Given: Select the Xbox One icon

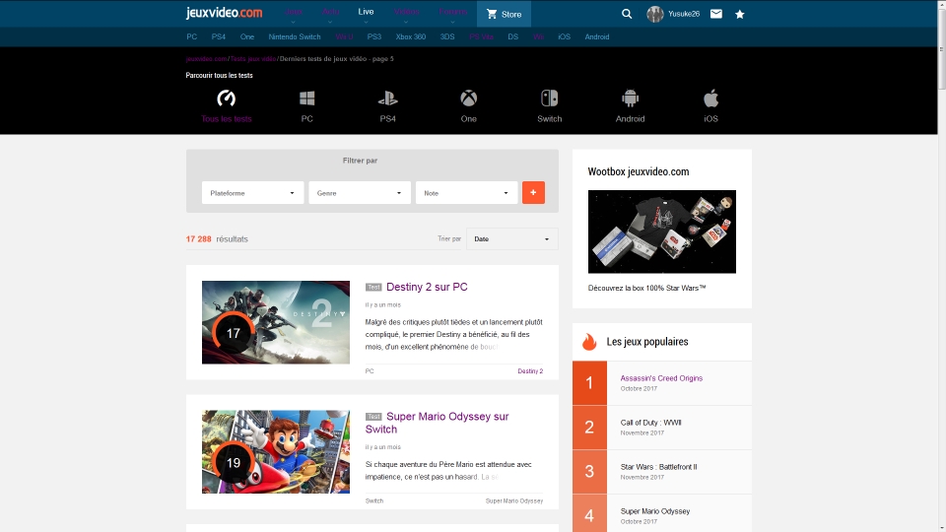Looking at the screenshot, I should click(x=469, y=99).
